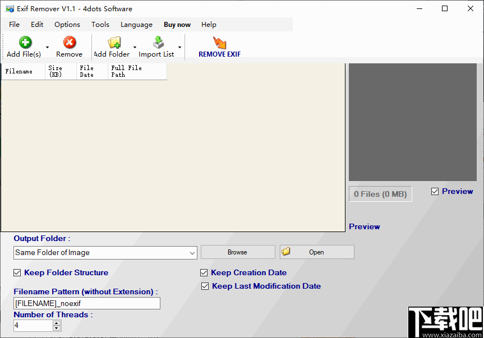Increase Number of Threads using the up stepper
484x338 pixels.
coord(56,323)
